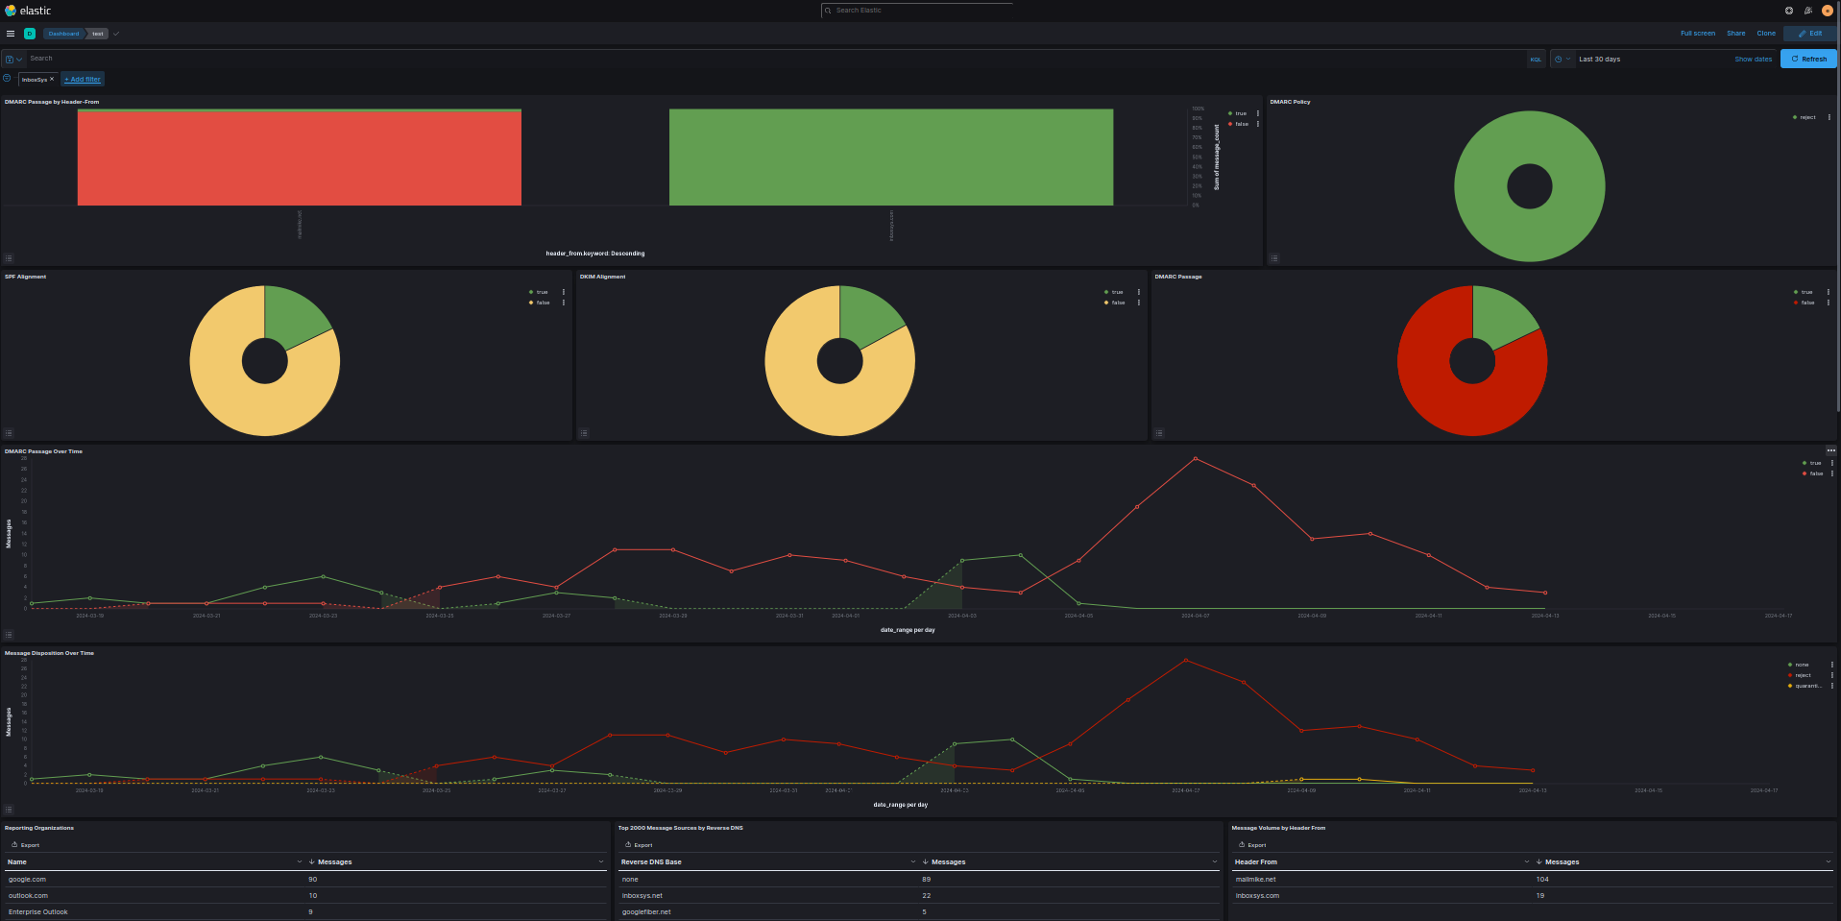This screenshot has height=921, width=1841.
Task: Toggle legend list icon in DMARC Passage pie panel
Action: click(x=1159, y=433)
